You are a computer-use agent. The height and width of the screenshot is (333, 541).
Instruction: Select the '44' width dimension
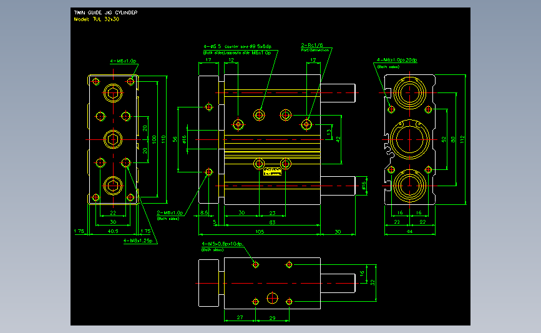pyautogui.click(x=409, y=231)
